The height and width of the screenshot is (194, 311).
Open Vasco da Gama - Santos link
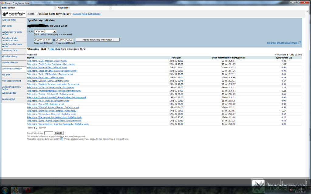click(52, 71)
